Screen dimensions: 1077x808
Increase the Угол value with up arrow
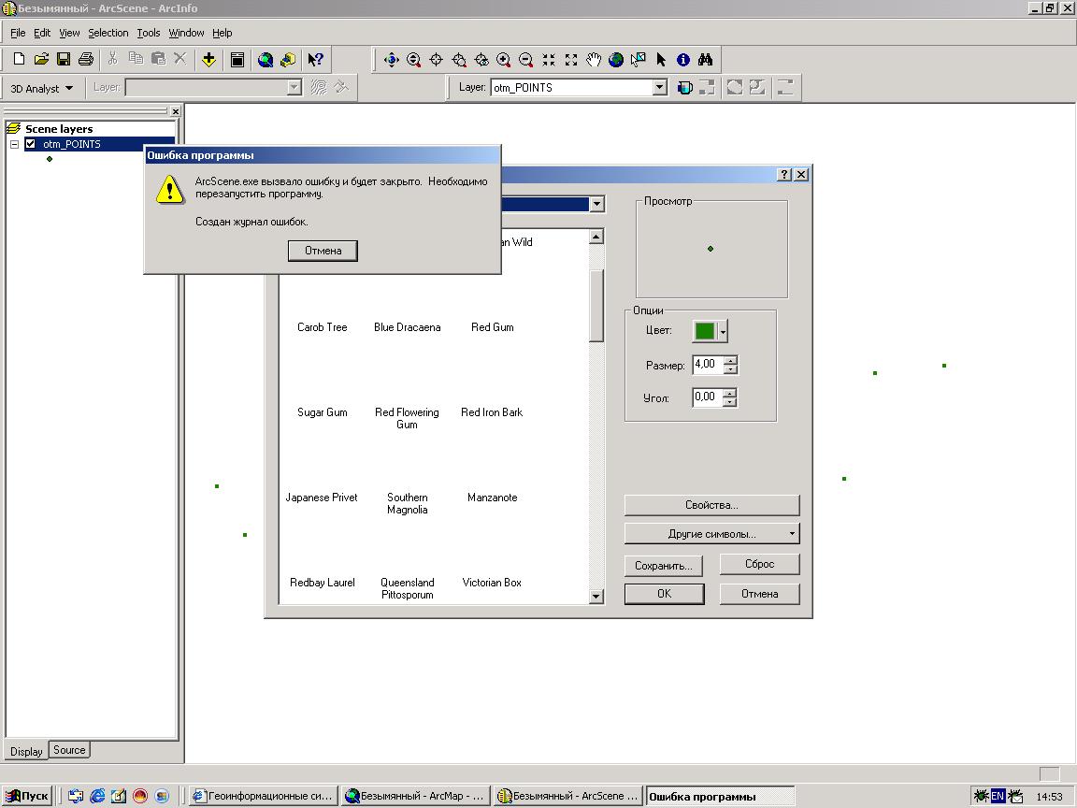[731, 393]
